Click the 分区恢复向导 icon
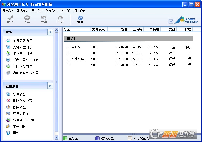The height and width of the screenshot is (142, 202). click(x=8, y=66)
